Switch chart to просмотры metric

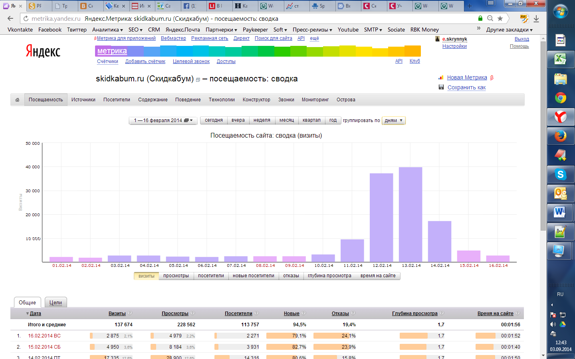point(176,276)
